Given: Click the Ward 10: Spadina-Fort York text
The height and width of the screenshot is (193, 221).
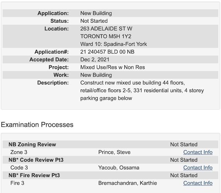Looking at the screenshot, I should 114,44.
